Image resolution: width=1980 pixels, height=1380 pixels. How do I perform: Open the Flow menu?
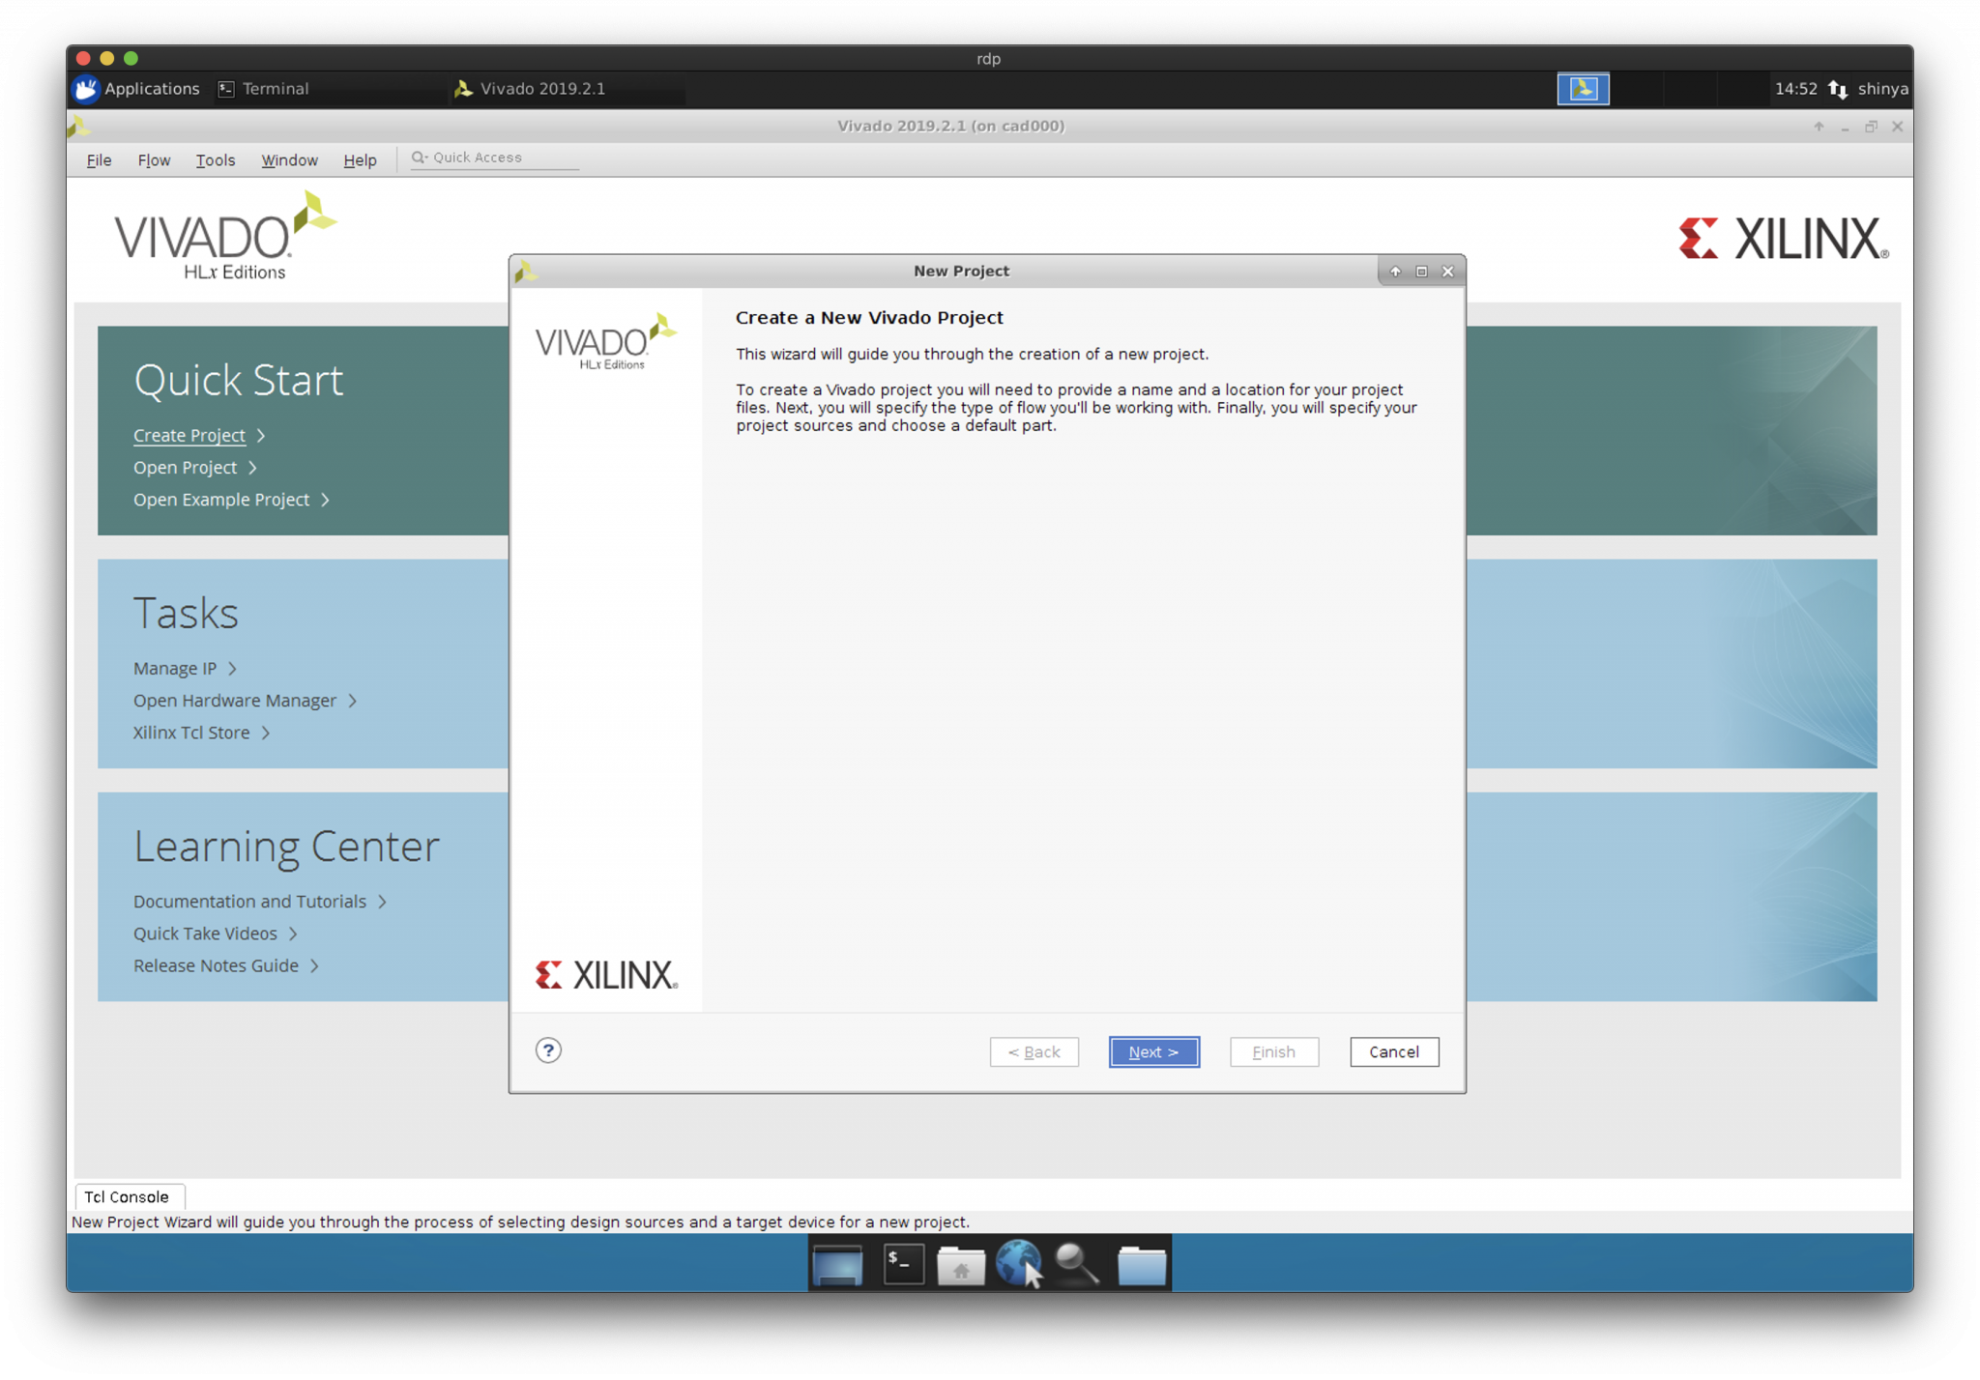pos(154,160)
